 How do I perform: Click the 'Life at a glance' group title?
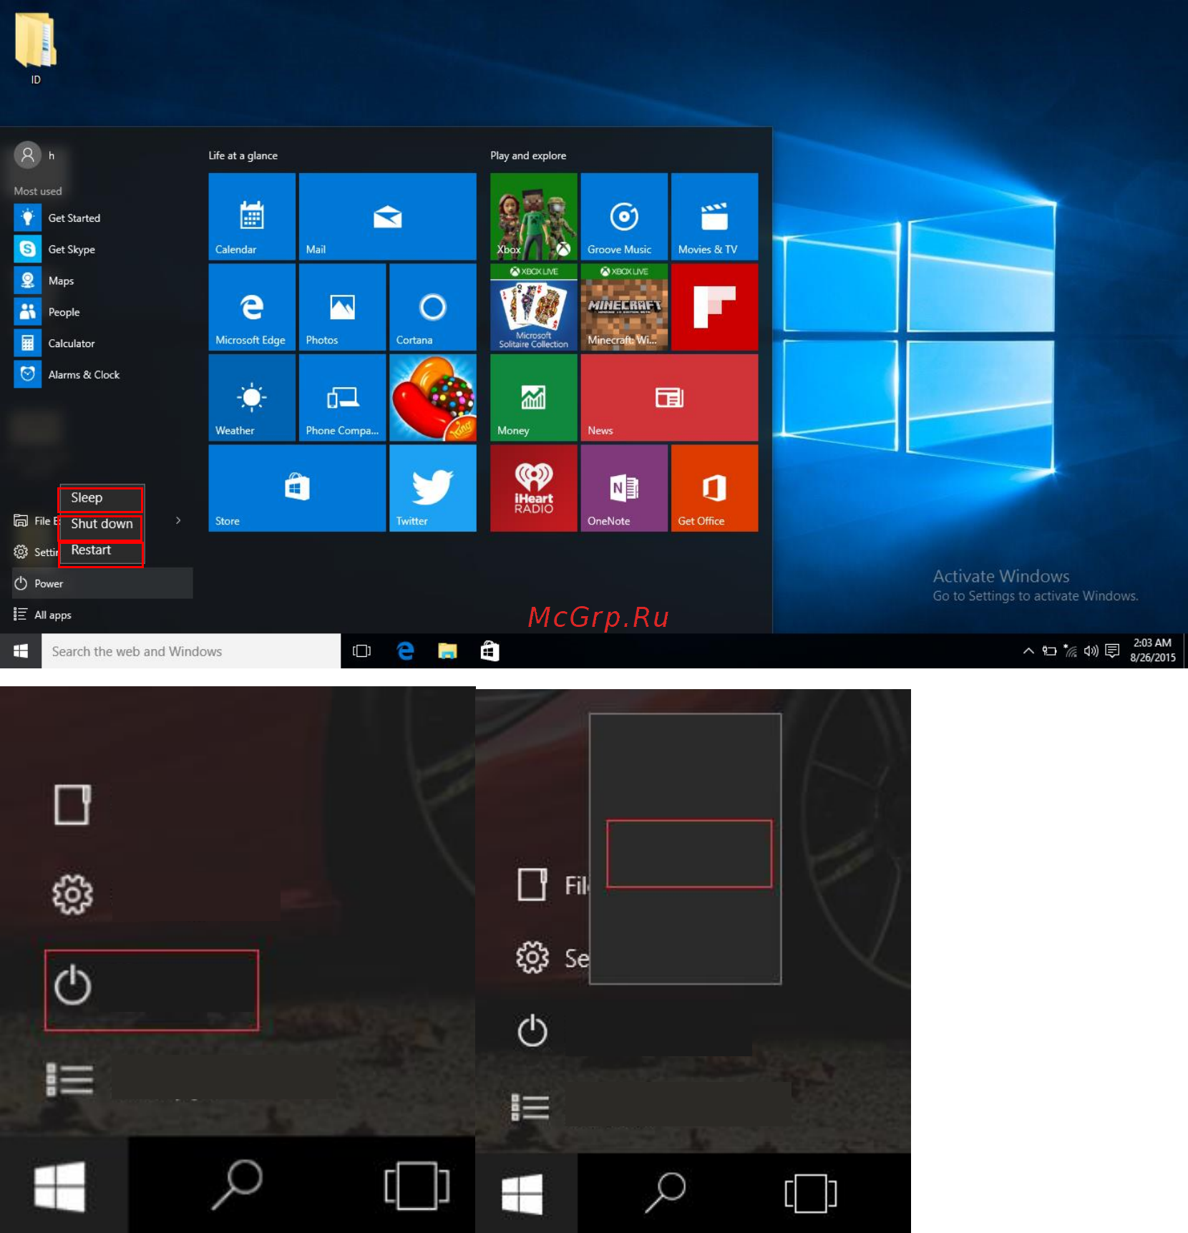tap(243, 155)
